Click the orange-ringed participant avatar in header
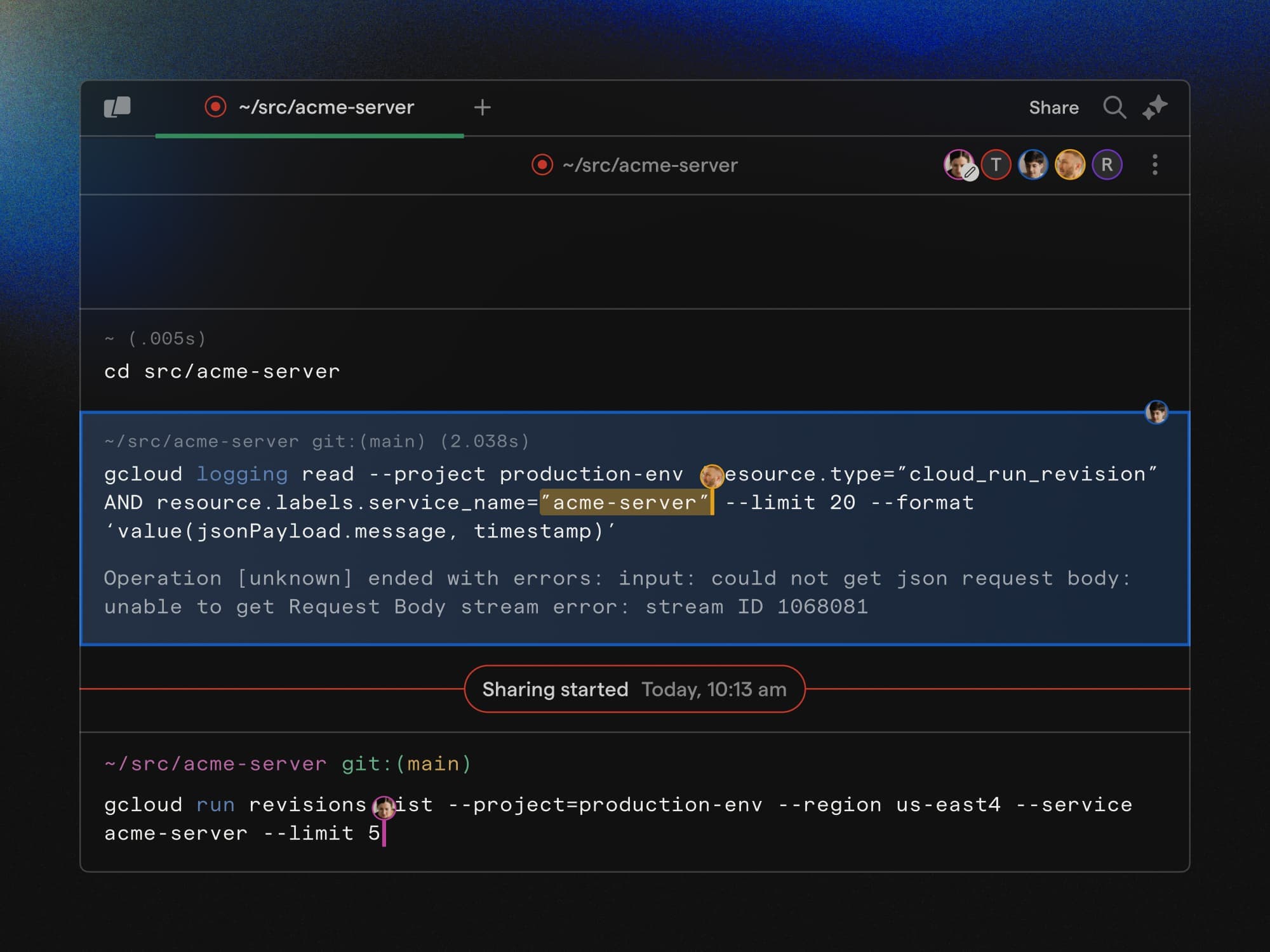Viewport: 1270px width, 952px height. [x=1070, y=165]
